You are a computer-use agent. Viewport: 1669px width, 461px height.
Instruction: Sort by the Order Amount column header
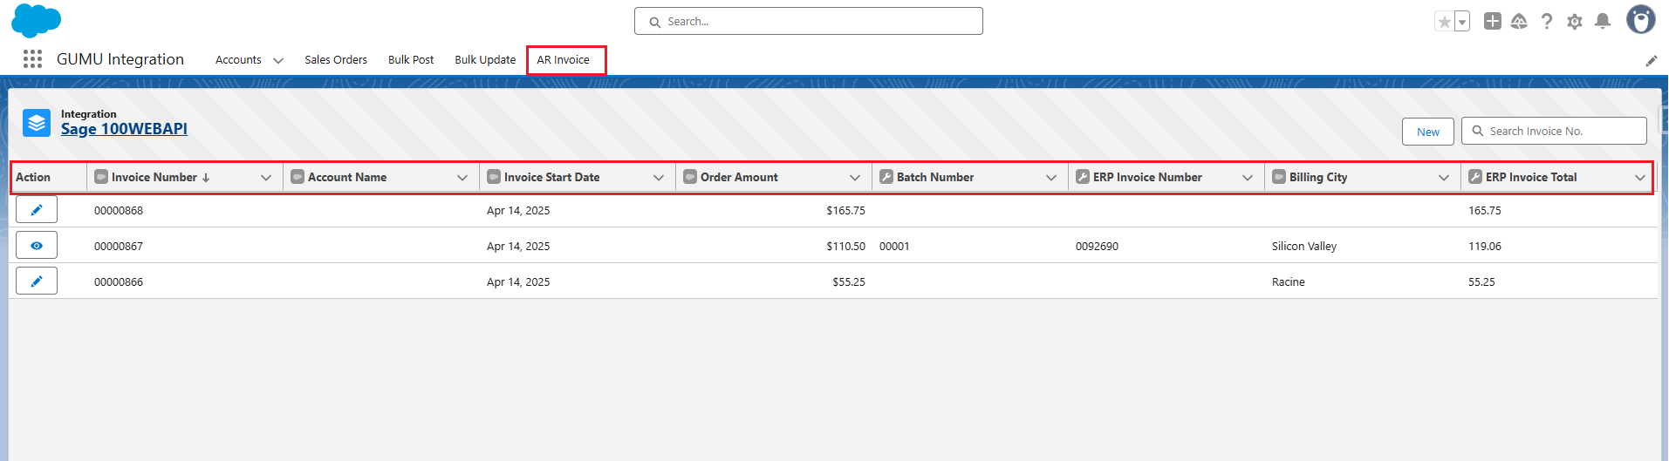pos(739,177)
